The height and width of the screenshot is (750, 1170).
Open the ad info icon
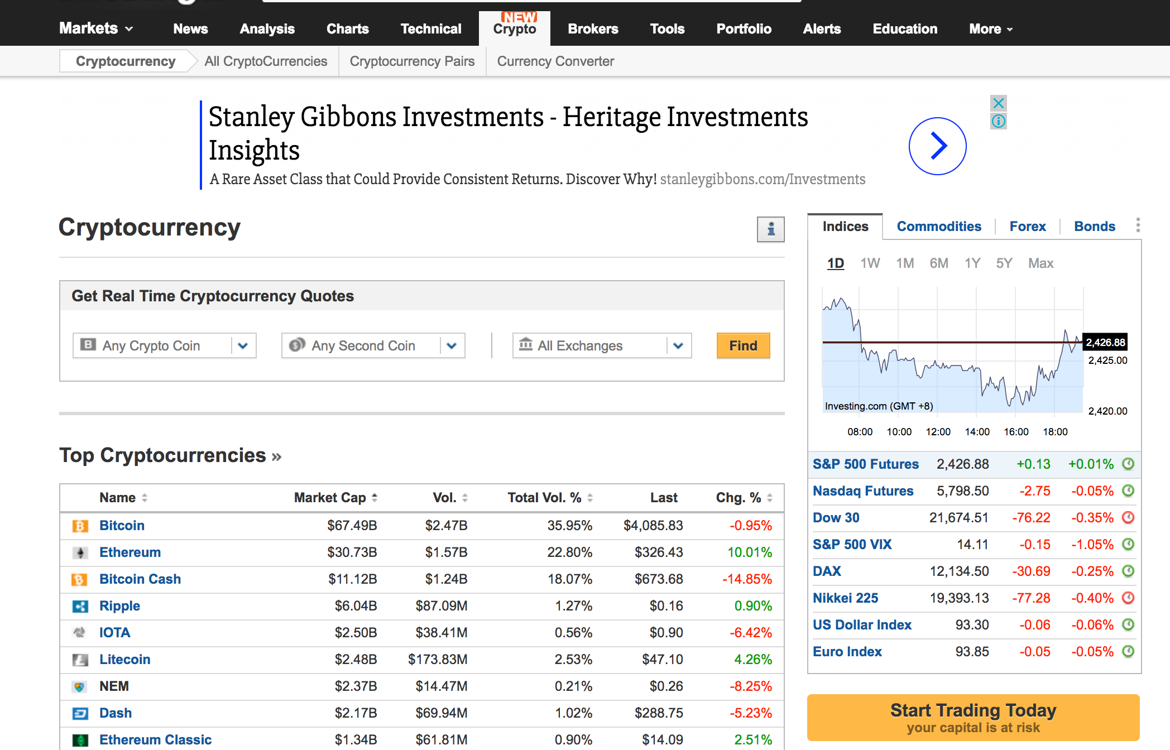[x=999, y=121]
